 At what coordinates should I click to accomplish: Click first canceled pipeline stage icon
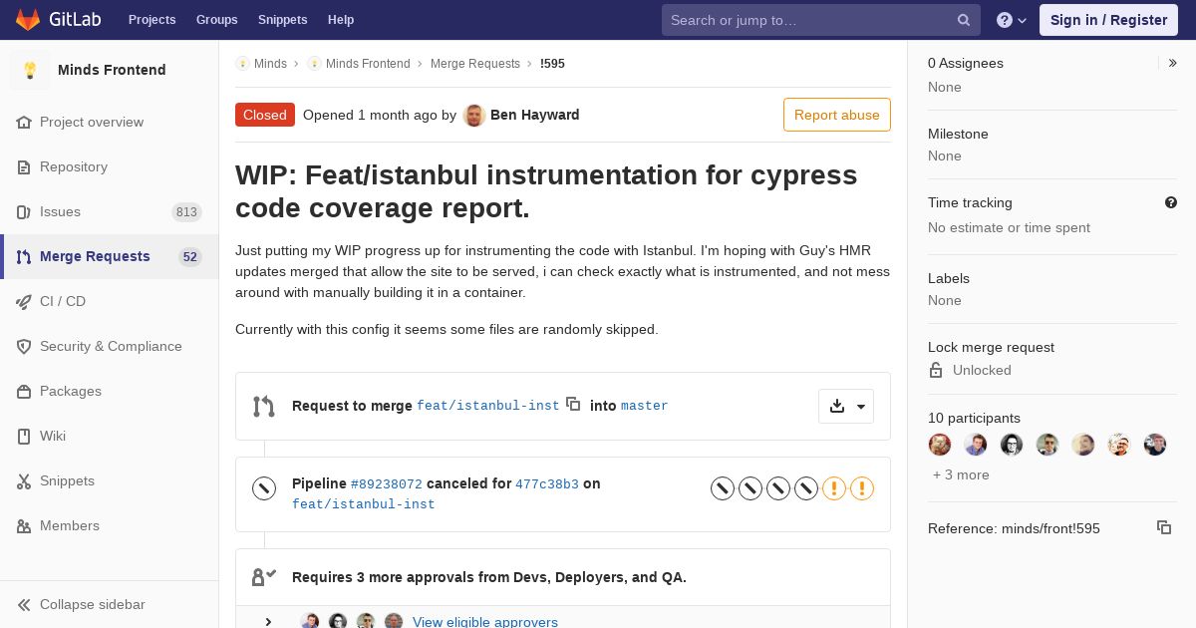tap(723, 488)
